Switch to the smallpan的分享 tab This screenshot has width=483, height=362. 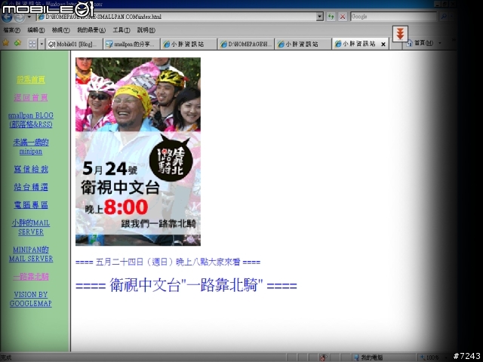coord(132,44)
